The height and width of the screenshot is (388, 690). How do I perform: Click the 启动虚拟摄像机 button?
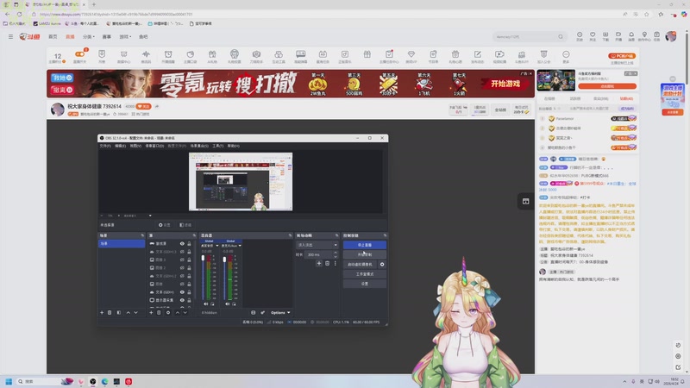pos(360,265)
